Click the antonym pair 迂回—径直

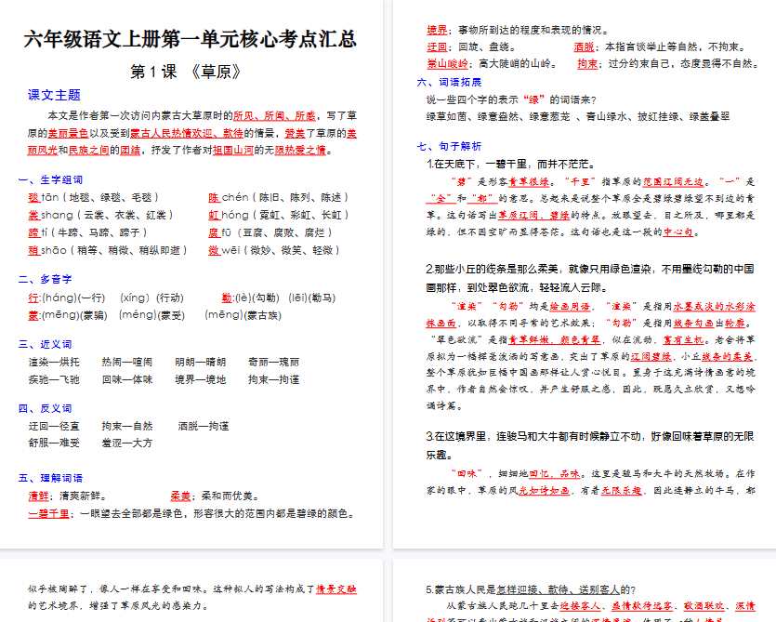pyautogui.click(x=54, y=426)
